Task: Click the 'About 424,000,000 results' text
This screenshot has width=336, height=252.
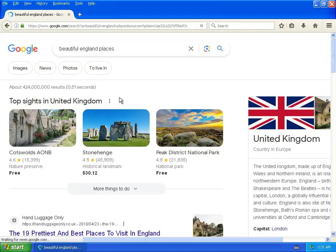Action: [x=52, y=87]
